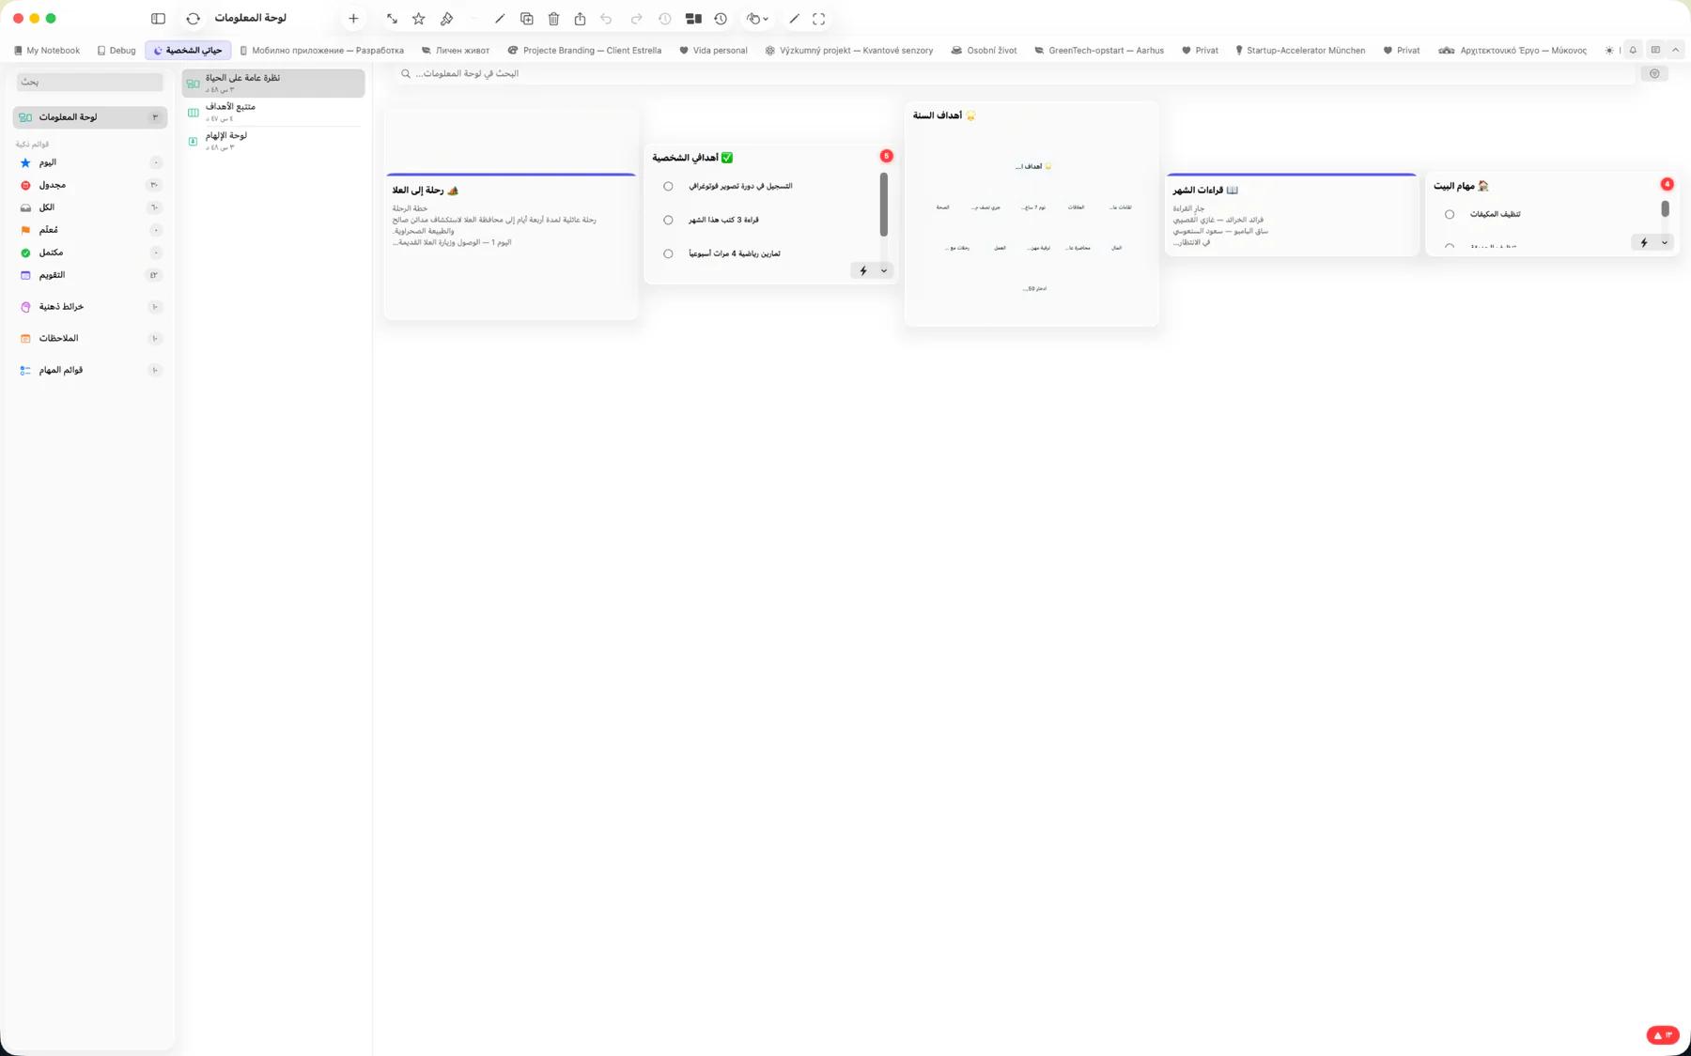Click the sidebar بحث search field
1691x1056 pixels.
click(x=90, y=82)
